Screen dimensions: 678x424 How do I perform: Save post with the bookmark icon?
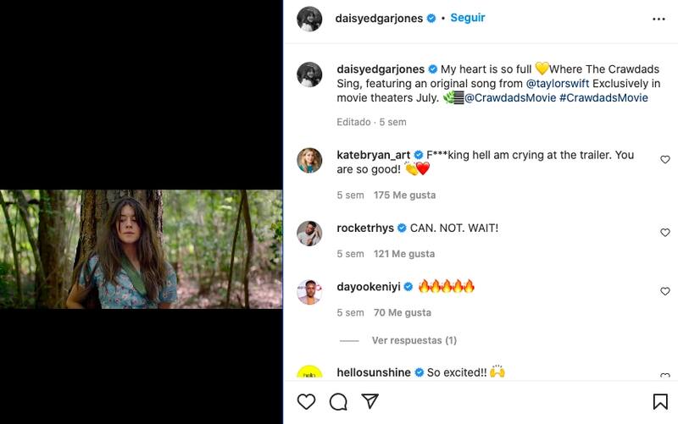click(660, 401)
